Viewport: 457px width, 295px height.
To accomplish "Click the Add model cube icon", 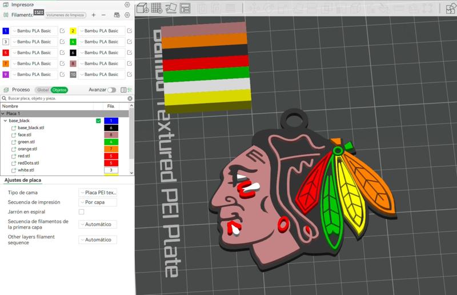I will pos(142,8).
